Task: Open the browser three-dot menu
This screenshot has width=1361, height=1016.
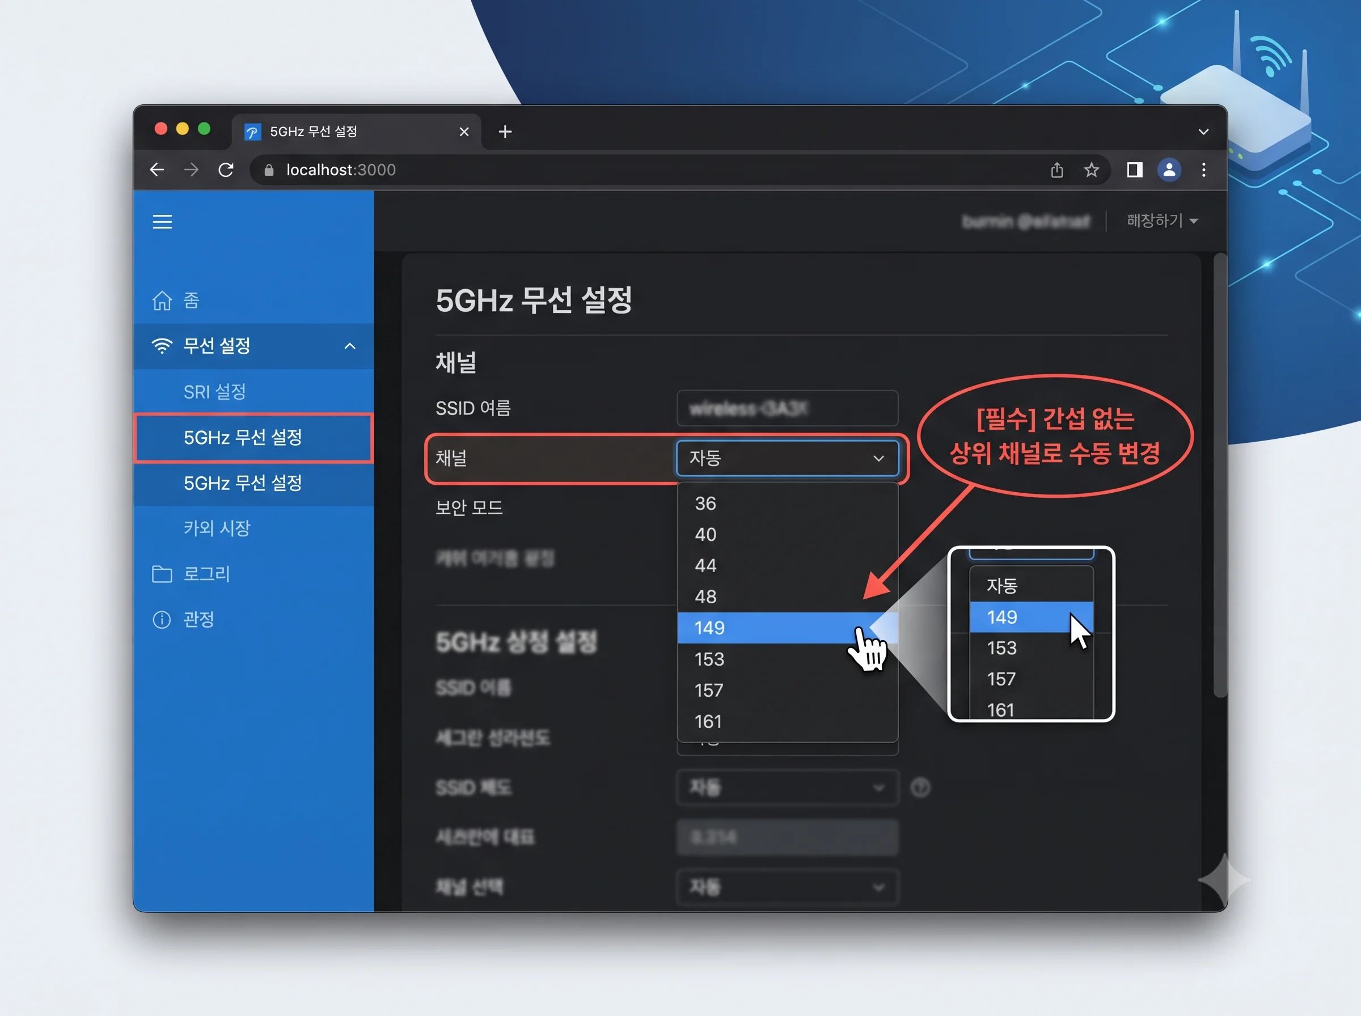Action: tap(1203, 170)
